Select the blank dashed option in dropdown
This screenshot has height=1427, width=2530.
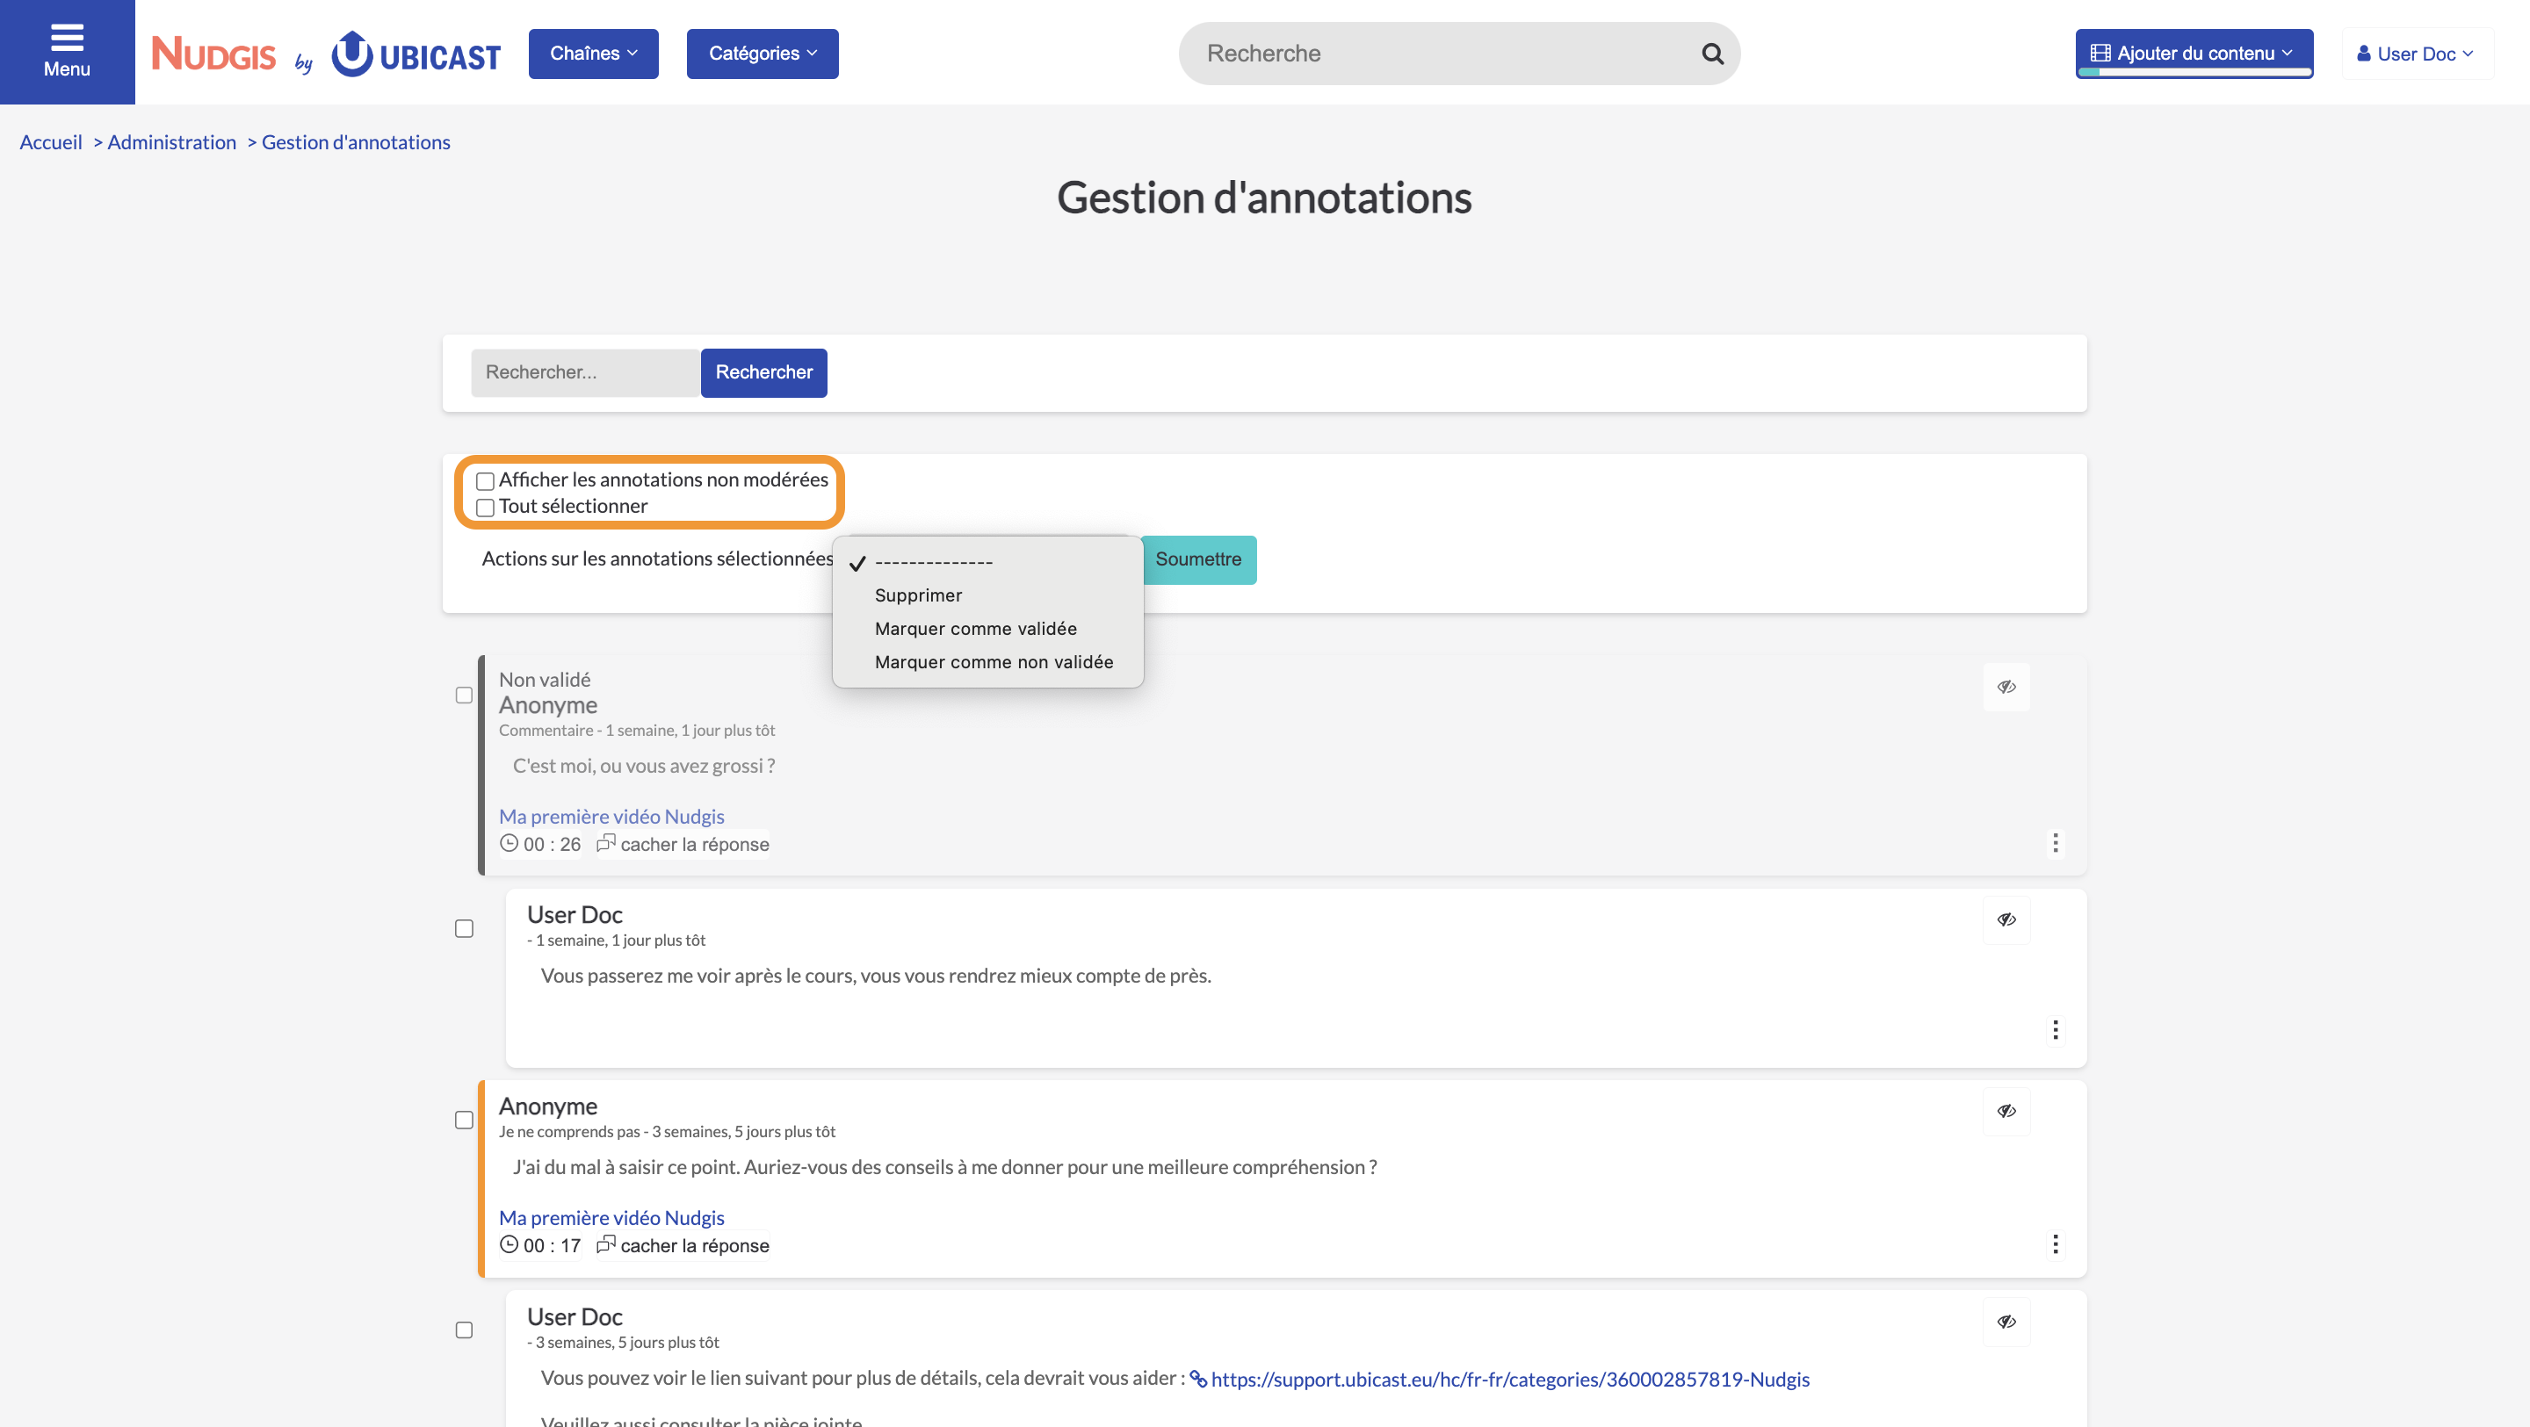click(x=987, y=563)
